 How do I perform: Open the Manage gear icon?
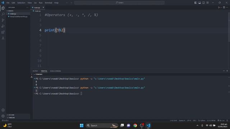[x=3, y=116]
